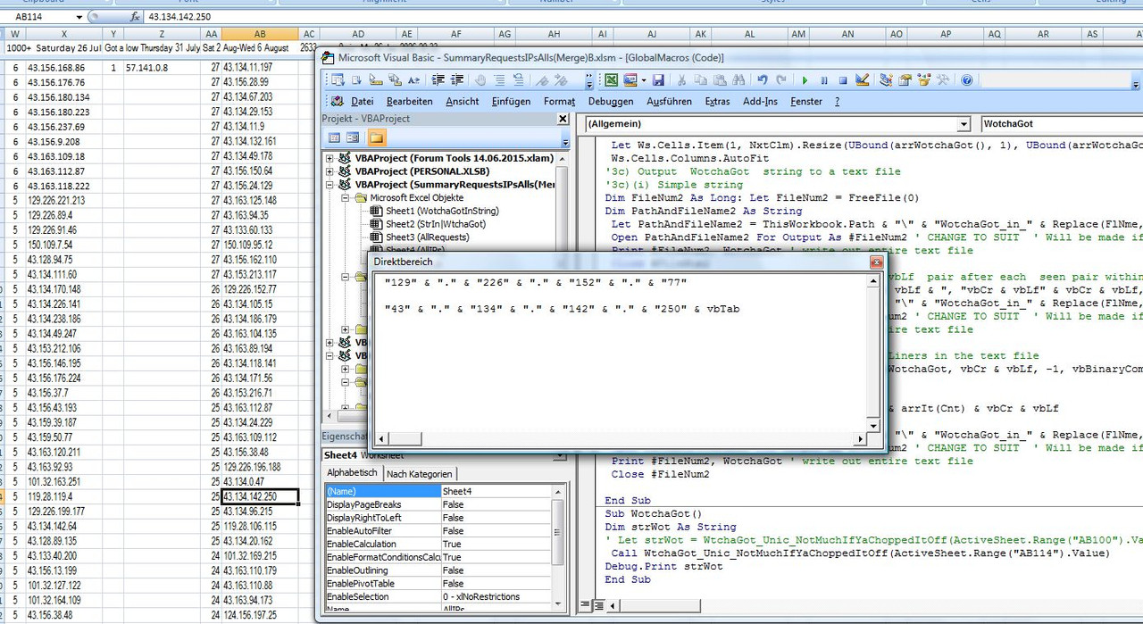
Task: Click the Paste icon in VBA toolbar
Action: click(719, 80)
